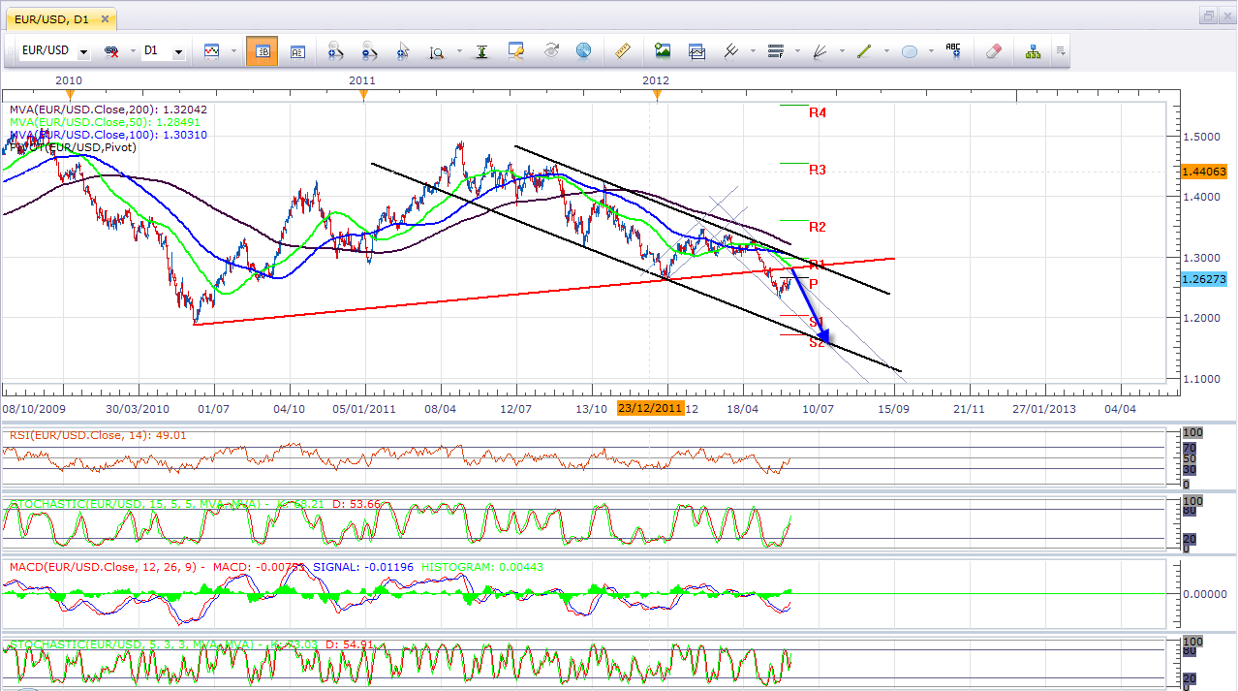
Task: Toggle the highlighted orange data box button
Action: point(262,51)
